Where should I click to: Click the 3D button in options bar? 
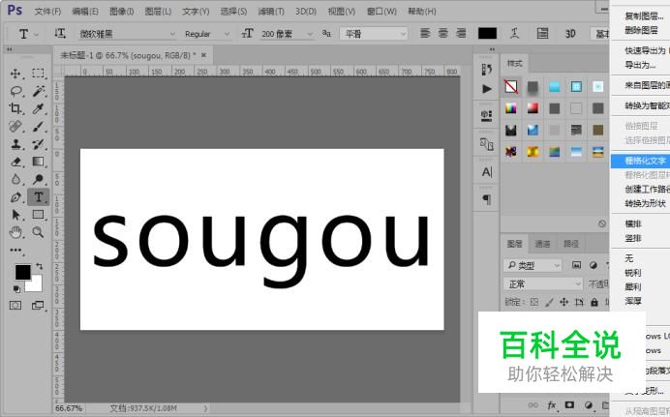coord(570,33)
